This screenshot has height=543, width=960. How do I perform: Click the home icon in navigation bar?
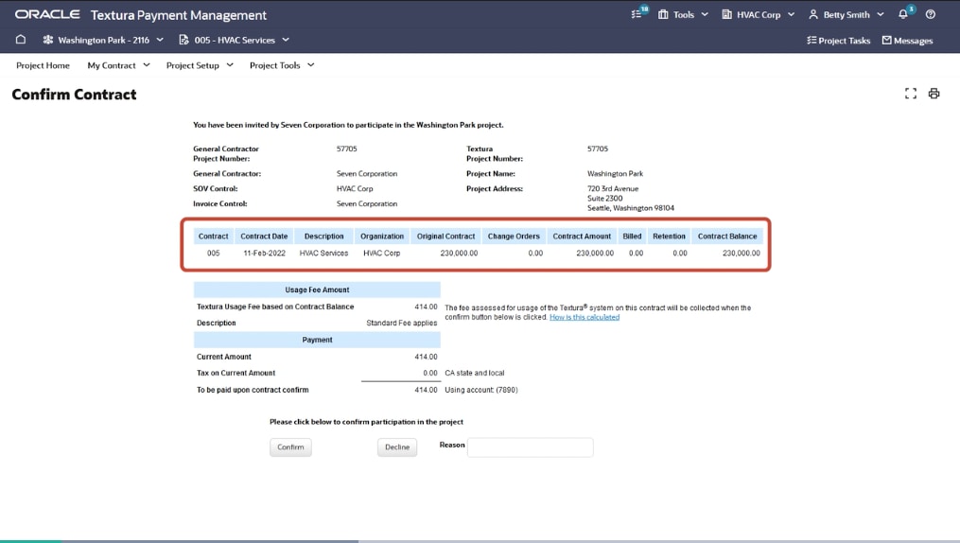pos(21,40)
